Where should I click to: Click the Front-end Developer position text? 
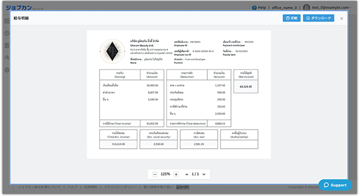(195, 59)
